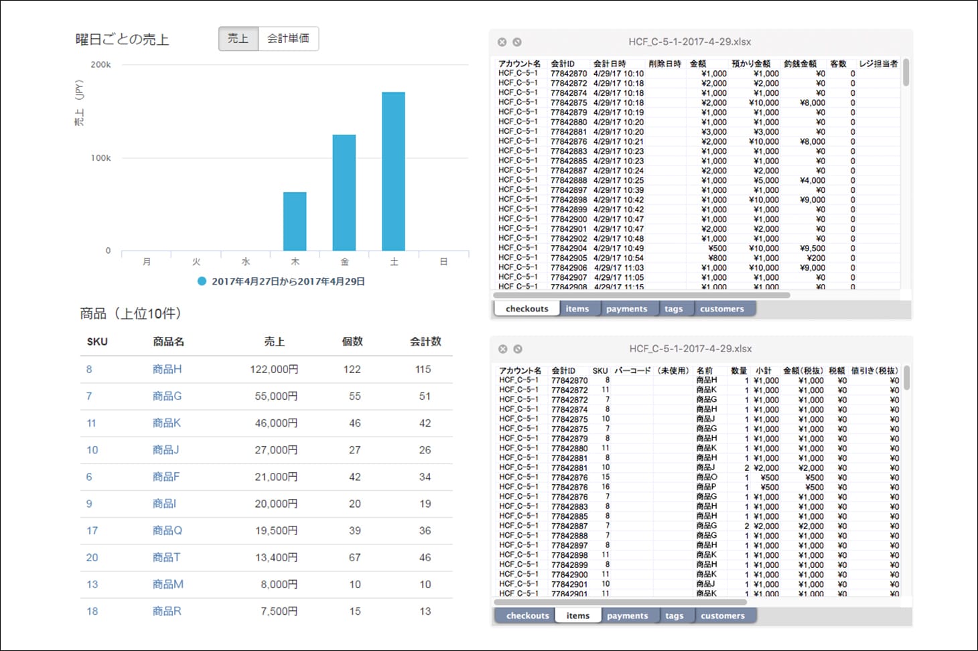Image resolution: width=978 pixels, height=651 pixels.
Task: Open product link 商品G
Action: (x=167, y=396)
